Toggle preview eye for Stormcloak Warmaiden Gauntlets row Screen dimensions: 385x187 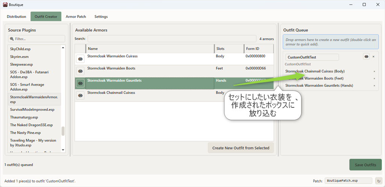(x=80, y=83)
